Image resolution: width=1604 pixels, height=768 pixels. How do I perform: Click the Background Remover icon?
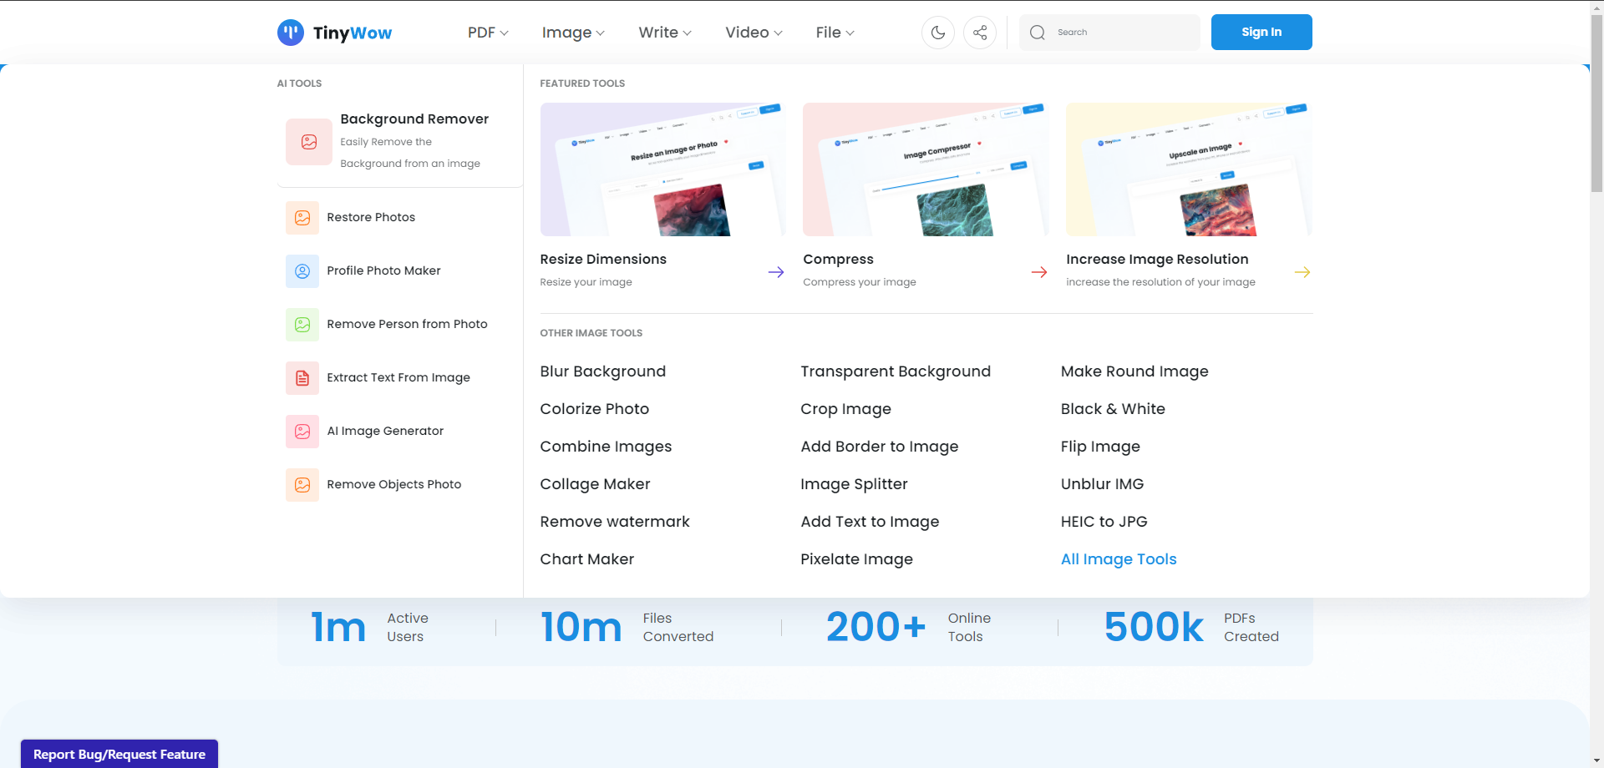[x=308, y=142]
